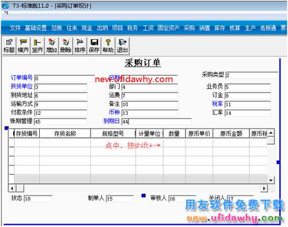This screenshot has height=227, width=288.
Task: Open the 库存 menu
Action: tap(219, 28)
